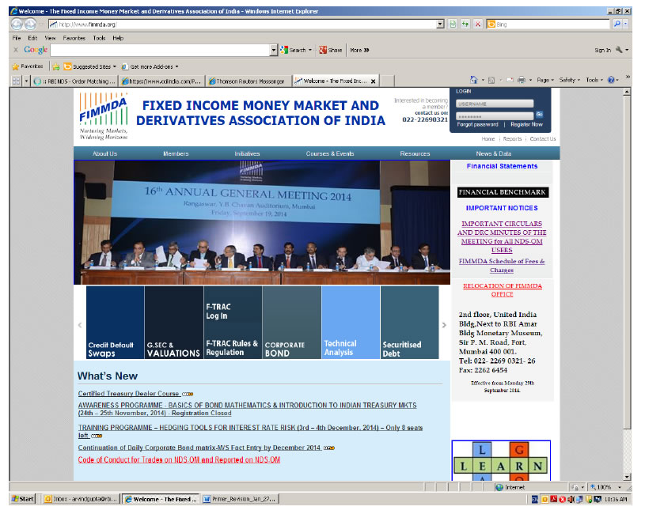Image resolution: width=645 pixels, height=514 pixels.
Task: Click the Favorites star icon
Action: [x=15, y=66]
